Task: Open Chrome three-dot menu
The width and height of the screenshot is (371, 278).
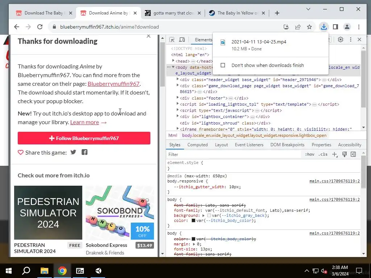Action: click(359, 27)
